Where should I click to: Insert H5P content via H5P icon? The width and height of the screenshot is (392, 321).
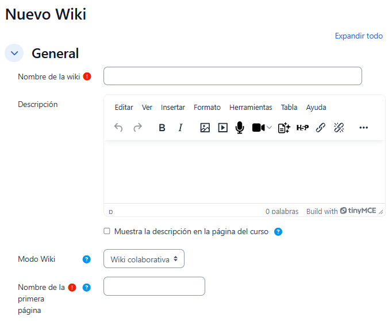pos(302,128)
